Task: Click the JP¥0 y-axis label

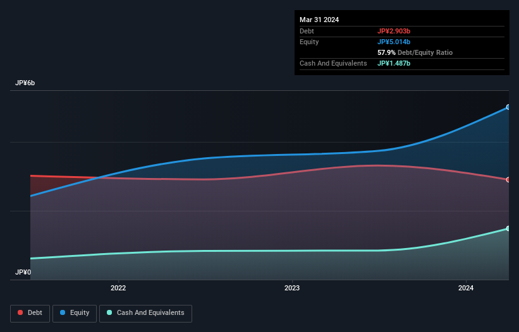Action: [x=23, y=272]
